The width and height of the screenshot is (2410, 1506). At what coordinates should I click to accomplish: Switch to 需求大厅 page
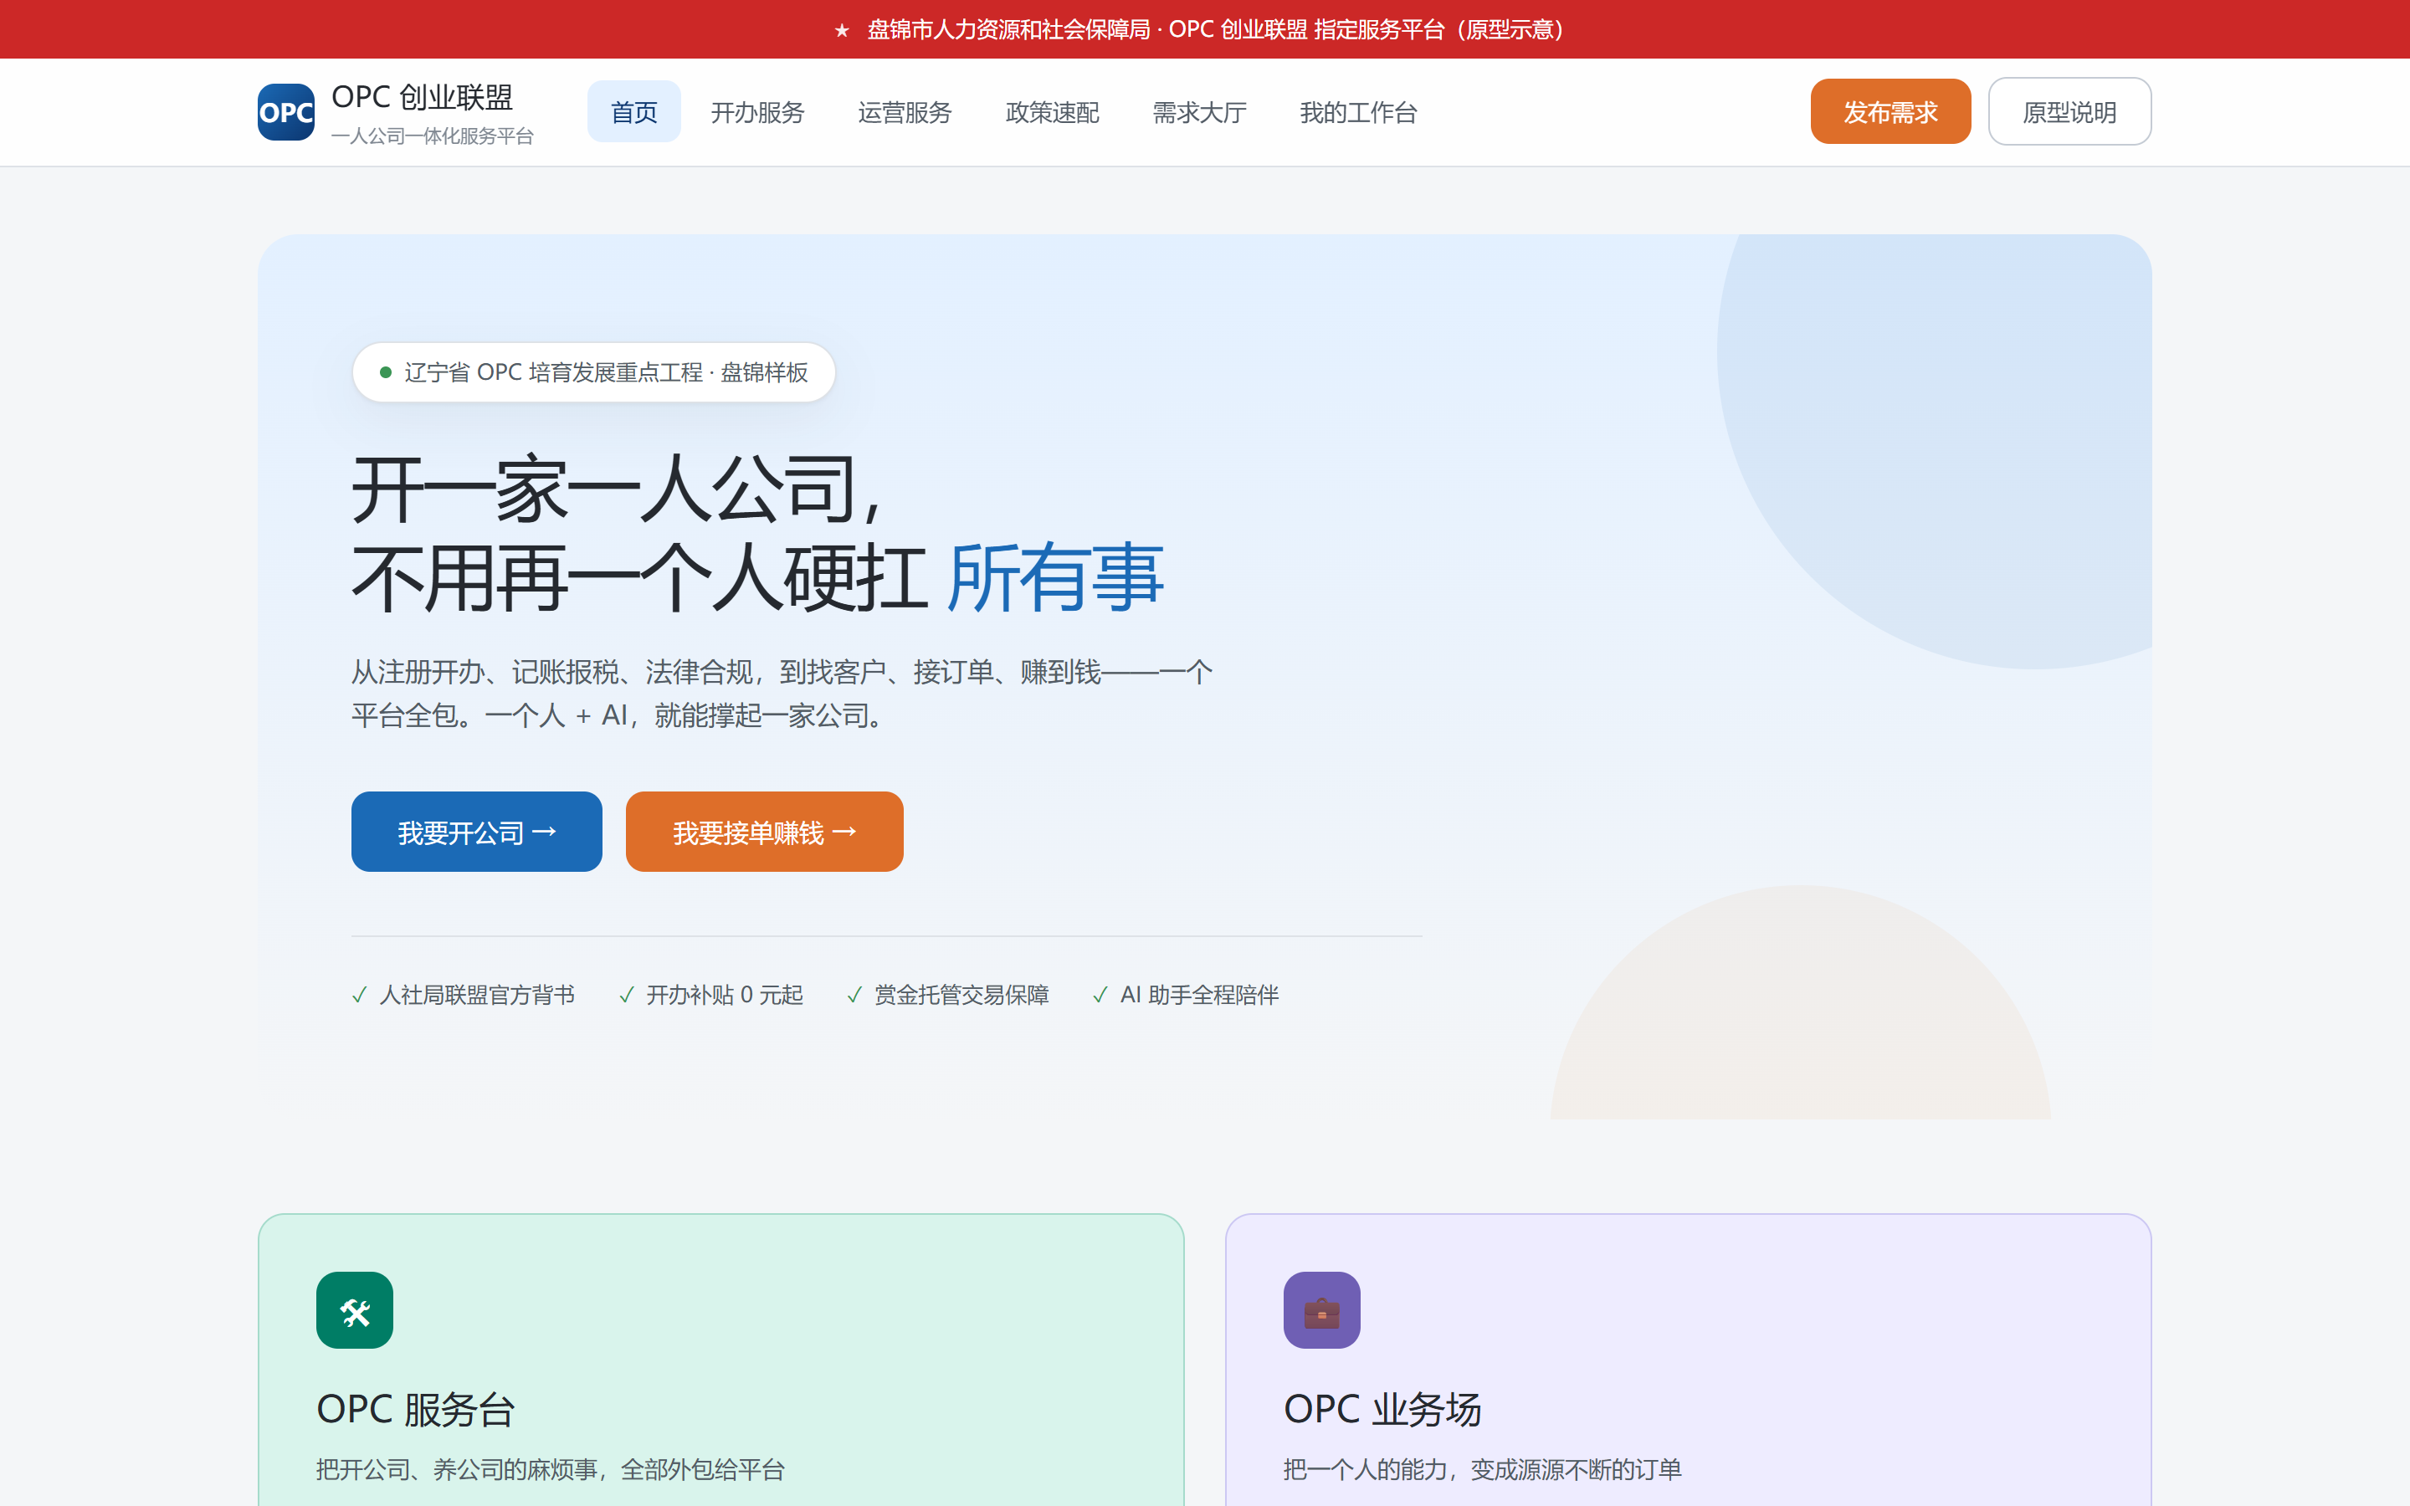[x=1199, y=111]
